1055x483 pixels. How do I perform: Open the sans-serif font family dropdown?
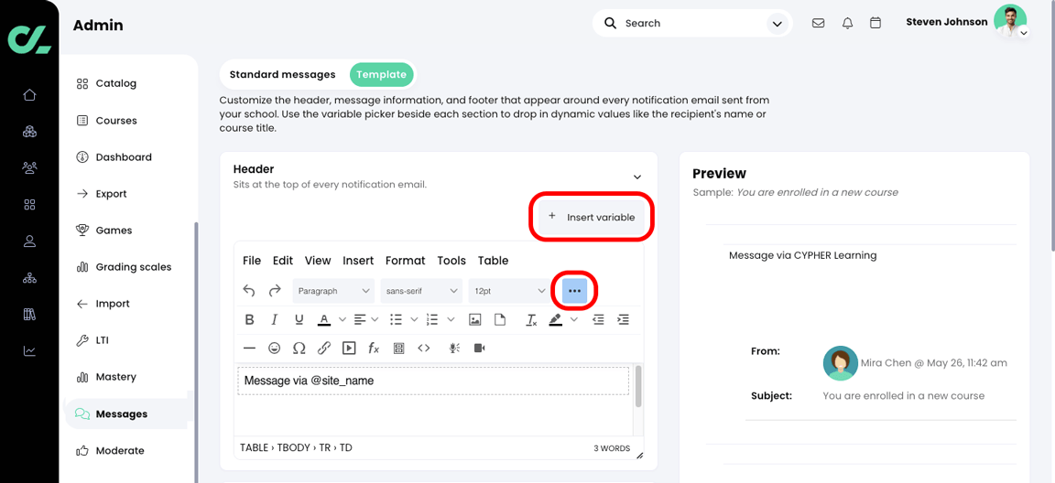(x=422, y=291)
